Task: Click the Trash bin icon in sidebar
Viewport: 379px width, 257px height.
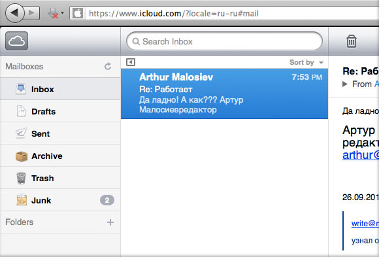Action: click(22, 179)
